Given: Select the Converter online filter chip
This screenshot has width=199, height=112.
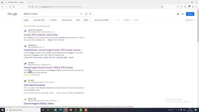Looking at the screenshot, I should (x=39, y=20).
